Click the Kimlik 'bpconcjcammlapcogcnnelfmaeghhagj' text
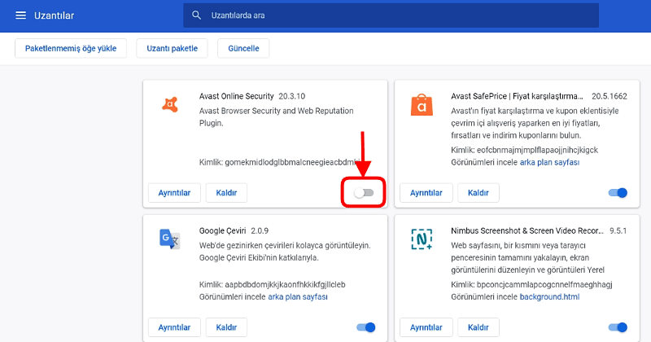The height and width of the screenshot is (342, 651). (x=544, y=285)
